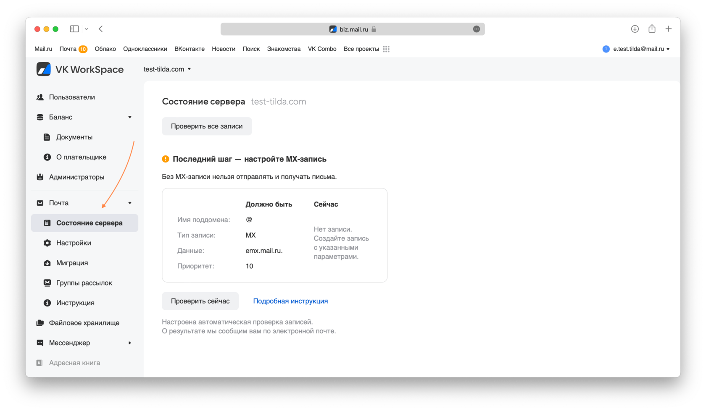Click the biz.mail.ru address bar
The height and width of the screenshot is (411, 706).
click(353, 29)
